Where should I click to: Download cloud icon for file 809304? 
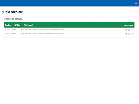point(129,34)
